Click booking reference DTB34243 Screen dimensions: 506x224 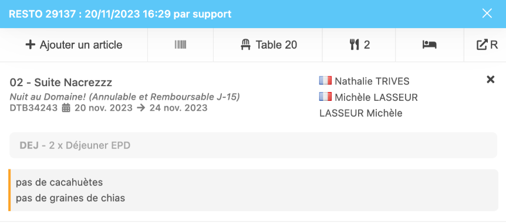[33, 108]
